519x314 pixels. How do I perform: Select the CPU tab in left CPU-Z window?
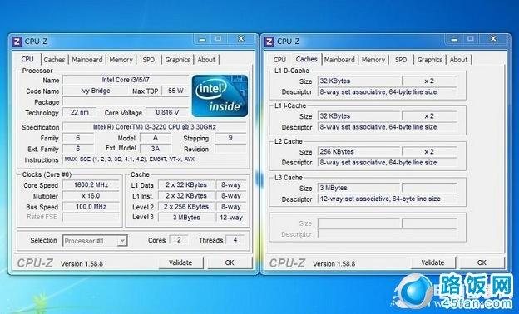(27, 59)
